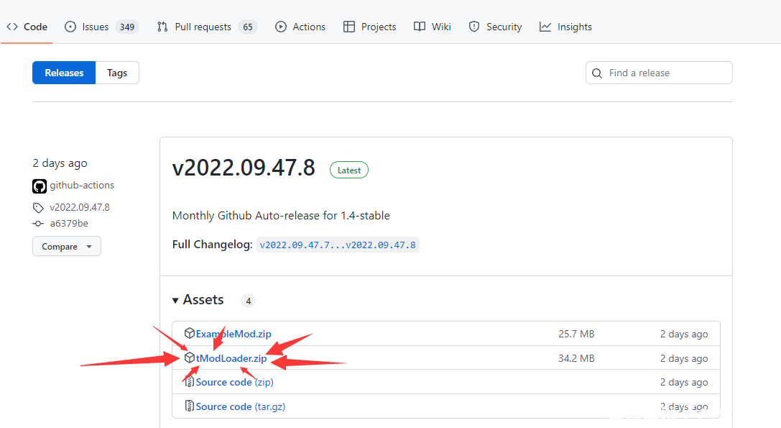781x428 pixels.
Task: Open the Compare dropdown
Action: click(66, 246)
